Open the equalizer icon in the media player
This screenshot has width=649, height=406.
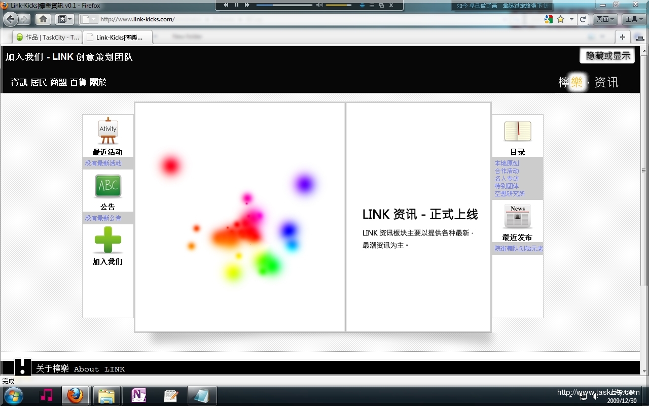tap(362, 6)
